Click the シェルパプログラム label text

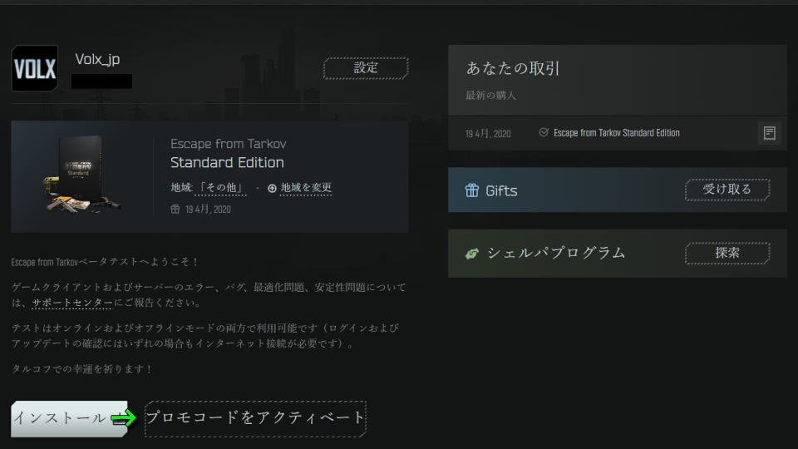(x=556, y=253)
